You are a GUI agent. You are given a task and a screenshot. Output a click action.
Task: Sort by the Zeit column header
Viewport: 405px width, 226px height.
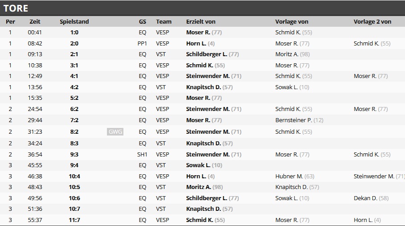point(35,21)
